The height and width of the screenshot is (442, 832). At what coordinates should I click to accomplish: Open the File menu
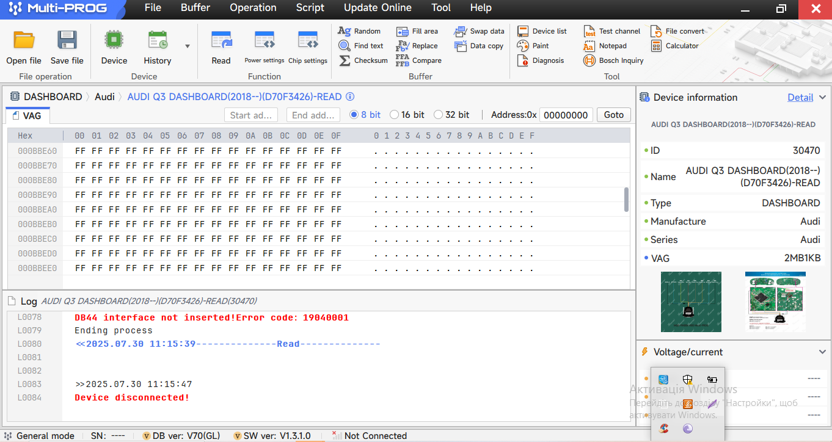click(x=153, y=8)
